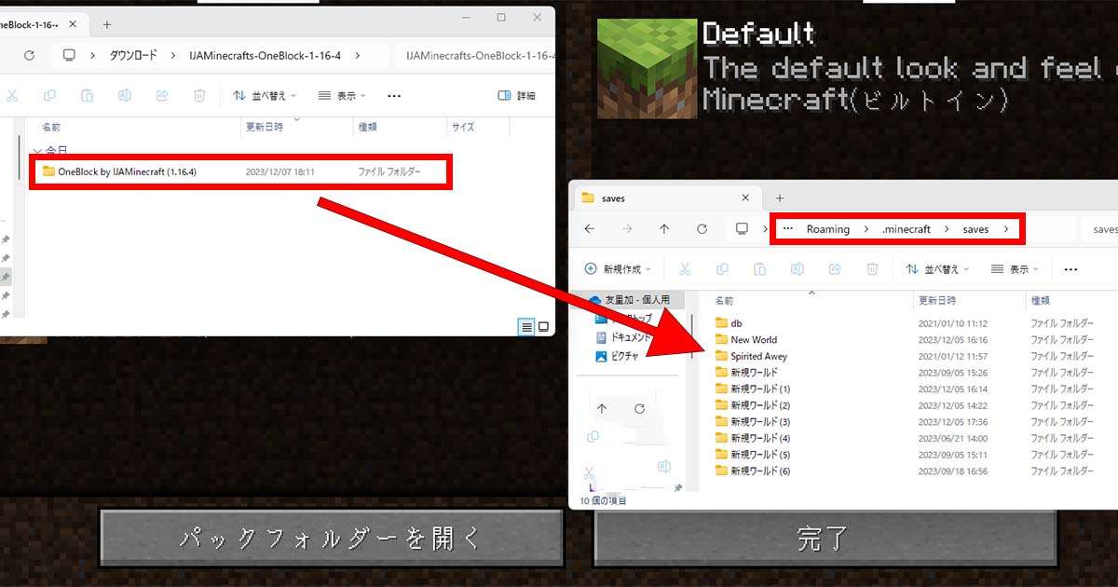This screenshot has height=587, width=1118.
Task: Switch downloads window to details list view
Action: 526,326
